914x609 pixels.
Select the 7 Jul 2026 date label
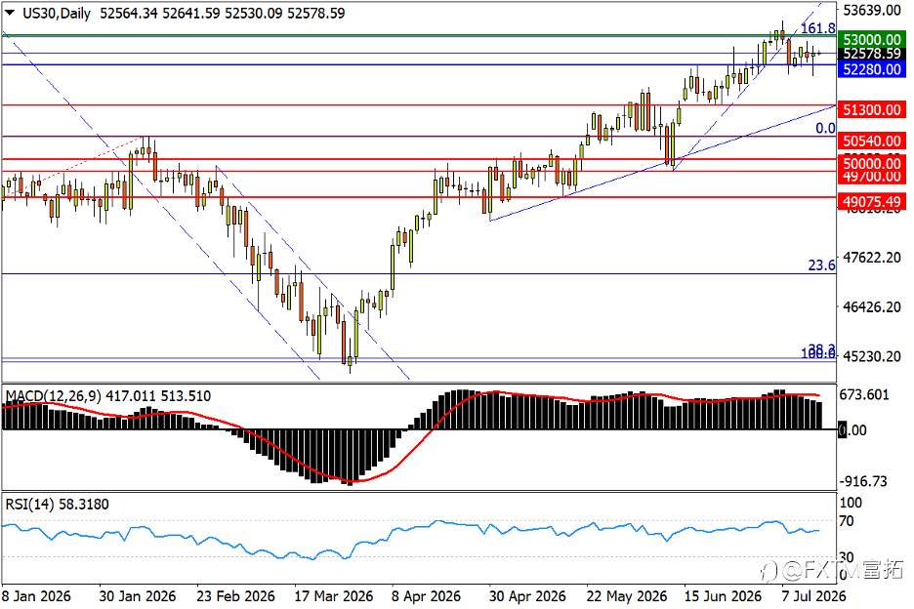point(813,596)
